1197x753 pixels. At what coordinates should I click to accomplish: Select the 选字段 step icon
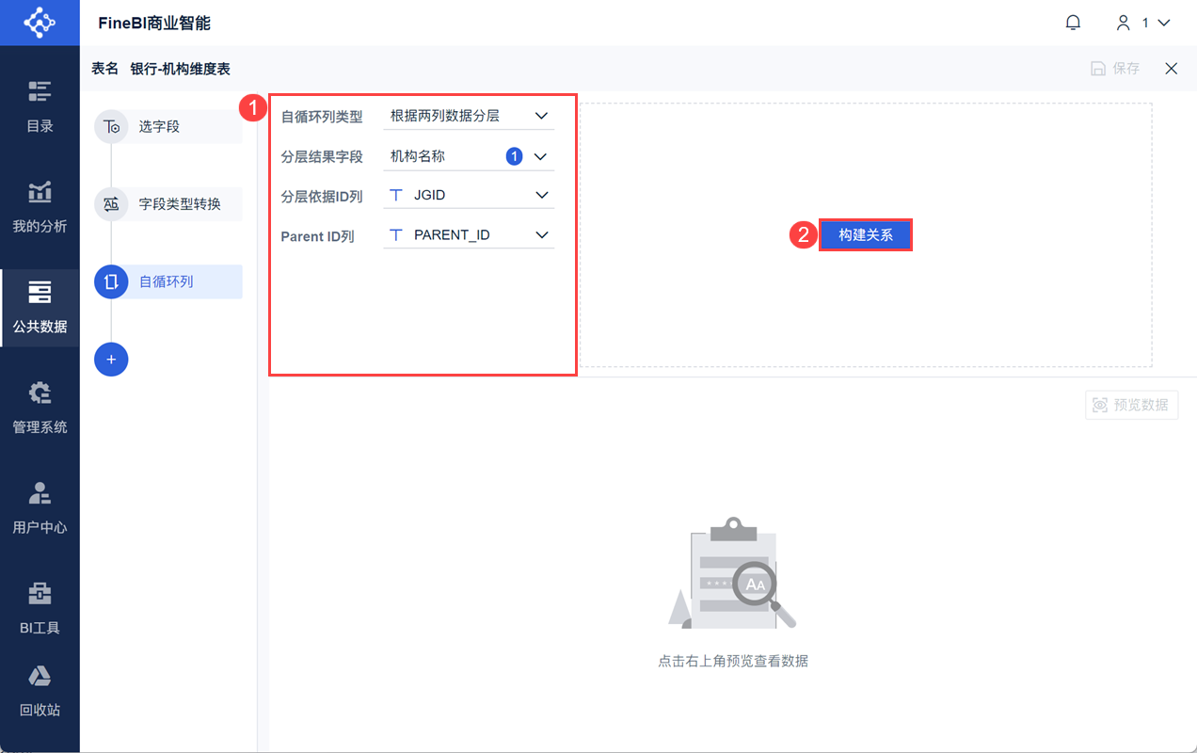coord(111,126)
